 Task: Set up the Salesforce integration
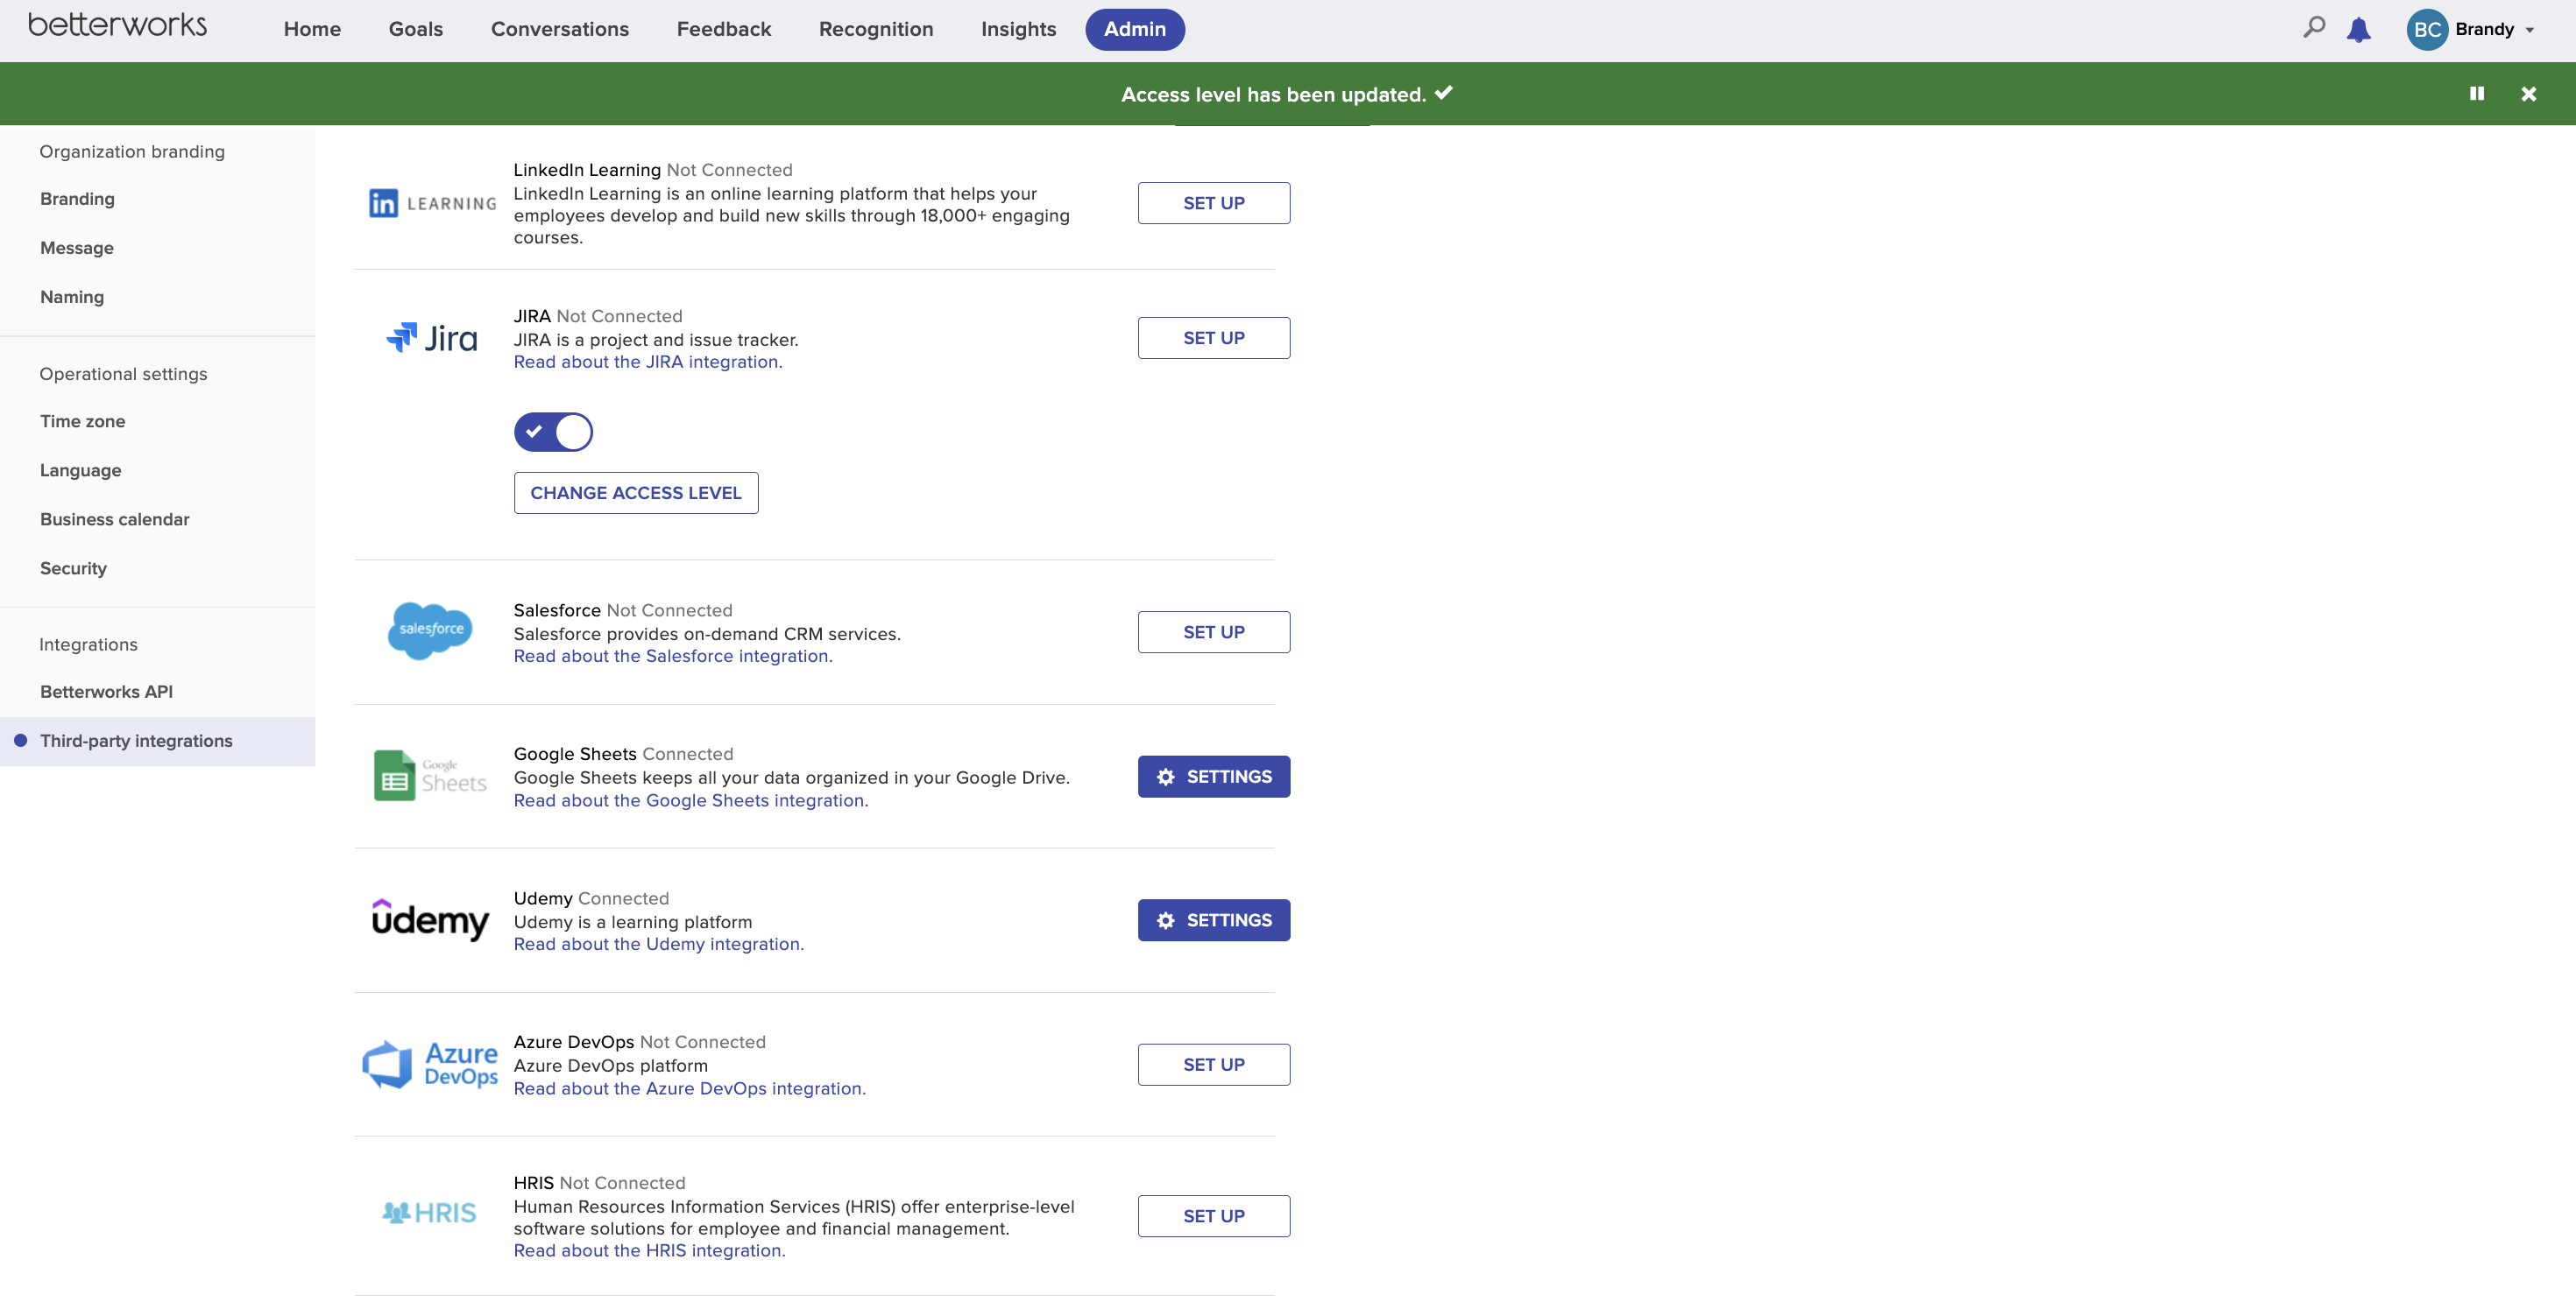tap(1213, 631)
